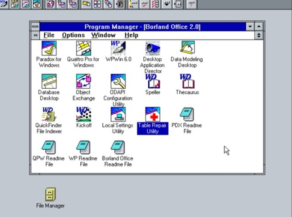Click the yellow pencil toolbar icon
292x217 pixels.
tap(133, 4)
